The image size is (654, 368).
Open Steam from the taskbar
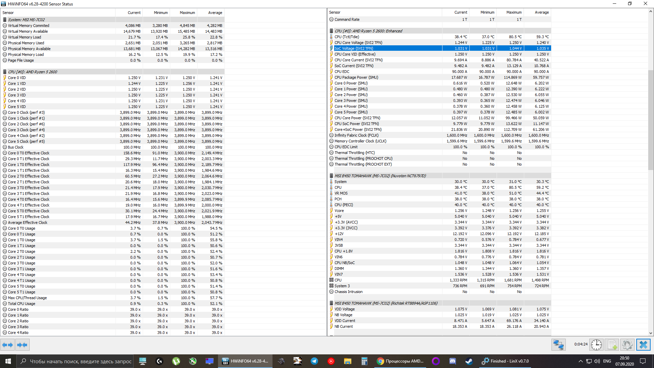click(x=469, y=361)
